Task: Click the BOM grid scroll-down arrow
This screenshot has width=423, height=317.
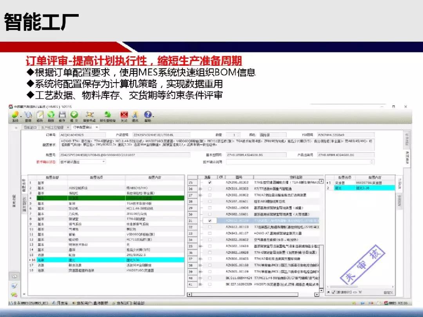Action: pyautogui.click(x=321, y=290)
